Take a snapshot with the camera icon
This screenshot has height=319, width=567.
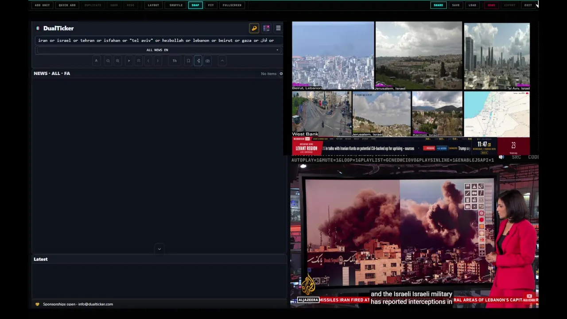[207, 61]
